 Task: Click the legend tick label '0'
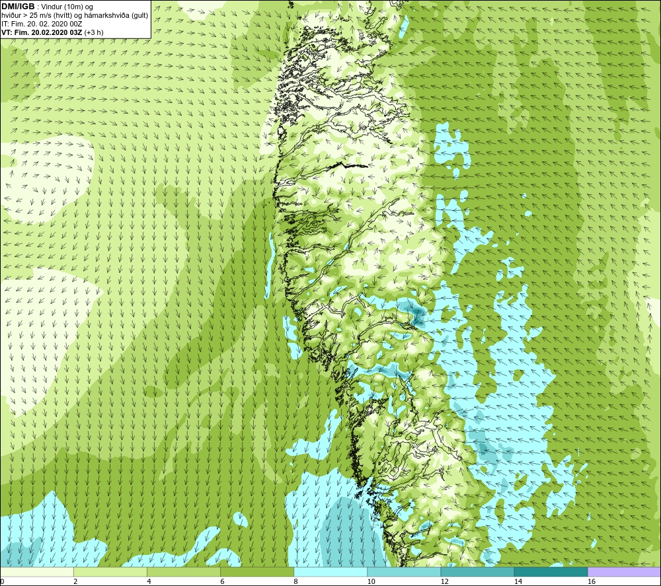(3, 582)
